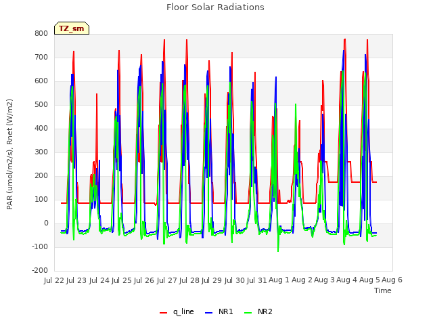
Task: Click the Aug 2 x-axis date label
Action: 302,280
